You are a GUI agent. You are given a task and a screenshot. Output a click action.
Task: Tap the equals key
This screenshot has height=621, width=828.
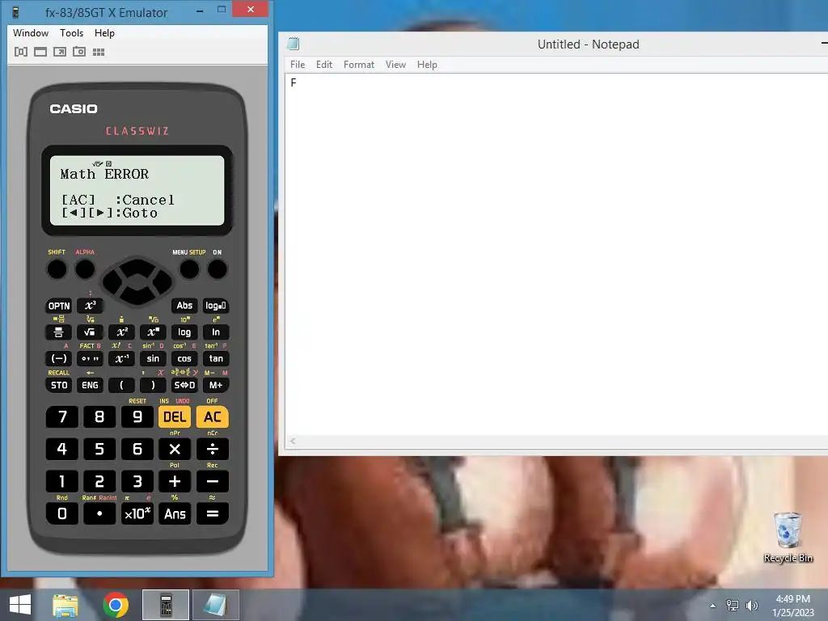[x=213, y=513]
